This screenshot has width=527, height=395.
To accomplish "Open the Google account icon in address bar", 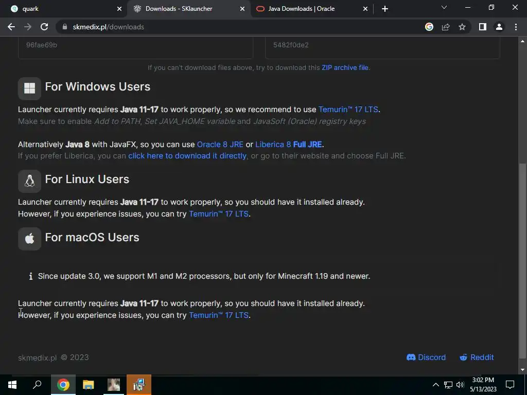I will click(x=429, y=27).
